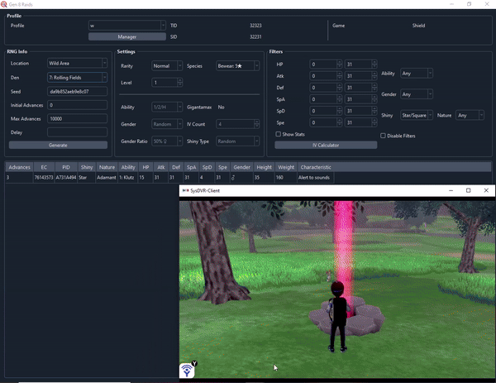Open the Gender filter dropdown set to Any
Screen dimensions: 496x383
pyautogui.click(x=417, y=94)
